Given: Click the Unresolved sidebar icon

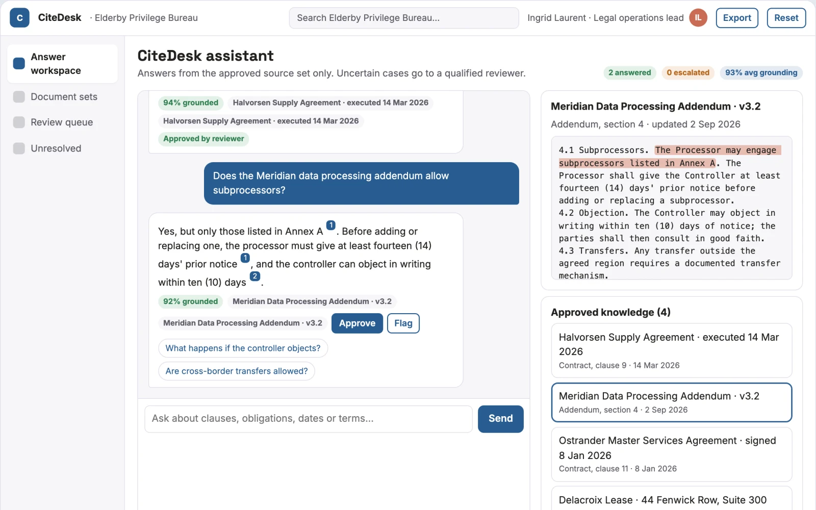Looking at the screenshot, I should pyautogui.click(x=19, y=148).
